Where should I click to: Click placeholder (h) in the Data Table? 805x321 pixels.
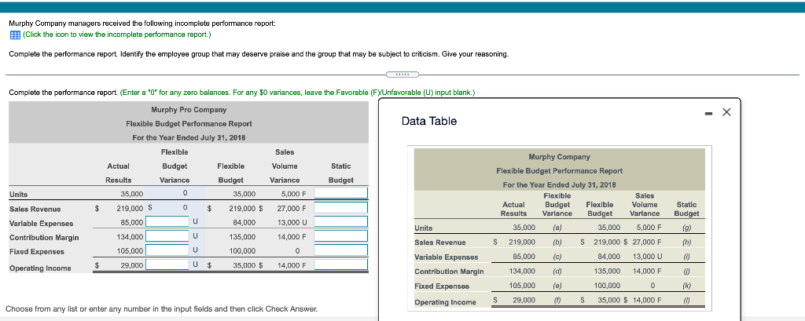pos(687,242)
